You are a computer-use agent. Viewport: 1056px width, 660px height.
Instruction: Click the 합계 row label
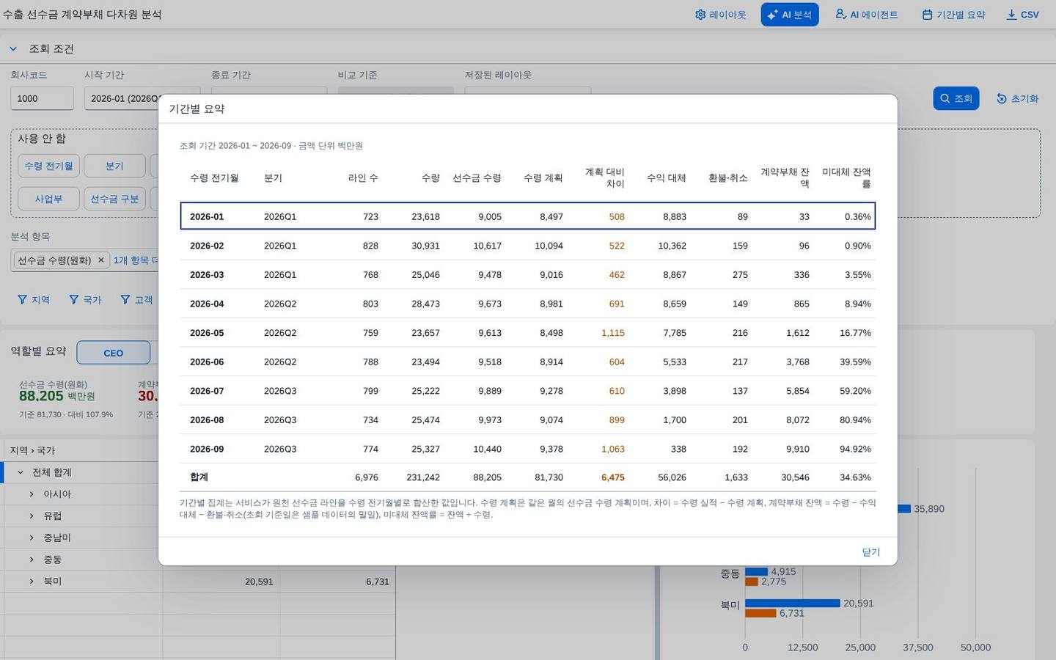pyautogui.click(x=199, y=477)
